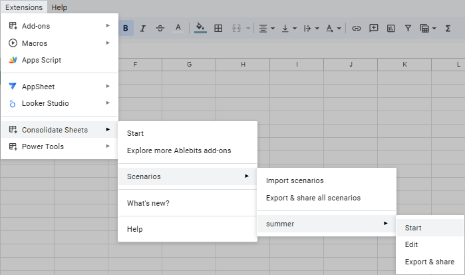This screenshot has width=465, height=275.
Task: Click the Add-ons icon
Action: click(13, 26)
